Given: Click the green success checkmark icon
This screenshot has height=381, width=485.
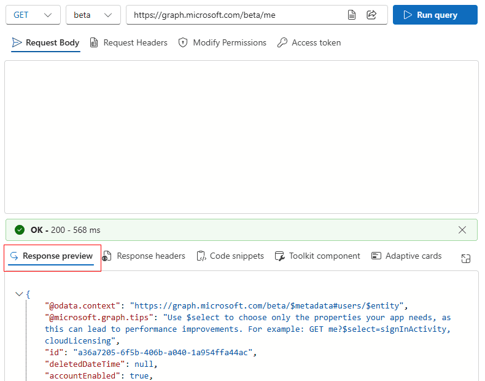Looking at the screenshot, I should 20,230.
